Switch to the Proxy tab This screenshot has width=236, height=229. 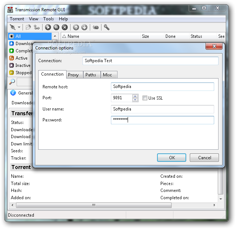tap(75, 75)
